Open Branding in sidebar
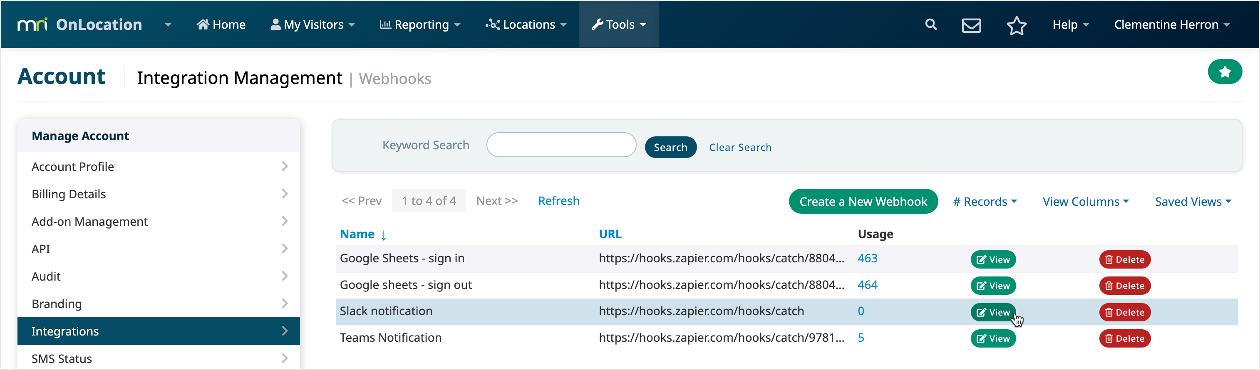1260x370 pixels. 159,303
